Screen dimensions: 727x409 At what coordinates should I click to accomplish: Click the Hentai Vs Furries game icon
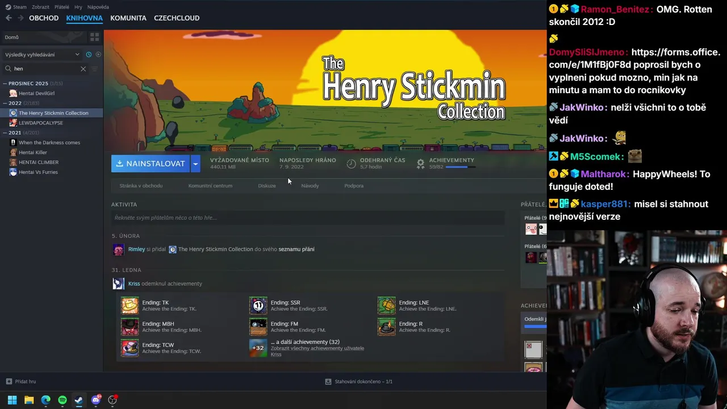tap(13, 172)
